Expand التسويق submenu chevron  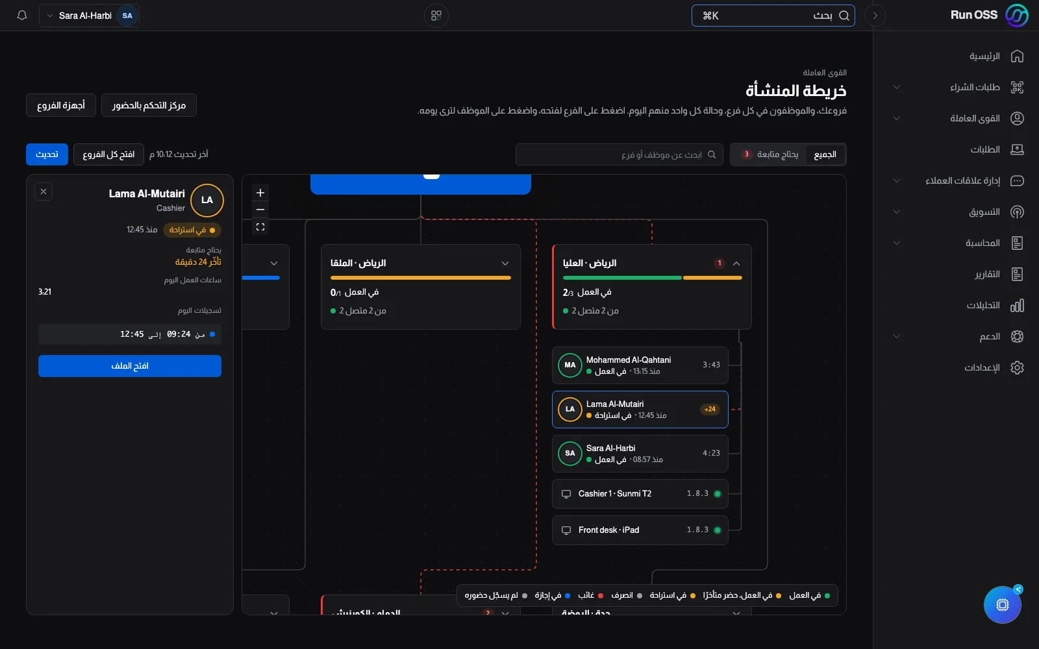pos(897,212)
